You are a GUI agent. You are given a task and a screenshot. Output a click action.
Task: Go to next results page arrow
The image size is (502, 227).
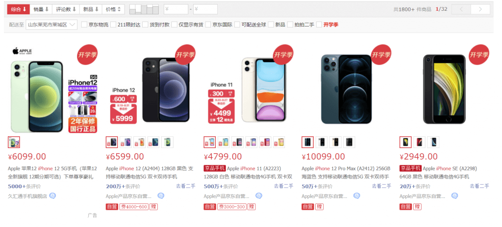(480, 9)
